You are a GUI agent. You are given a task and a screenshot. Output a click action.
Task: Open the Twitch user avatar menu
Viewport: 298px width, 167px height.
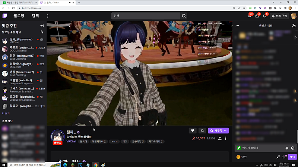294,16
